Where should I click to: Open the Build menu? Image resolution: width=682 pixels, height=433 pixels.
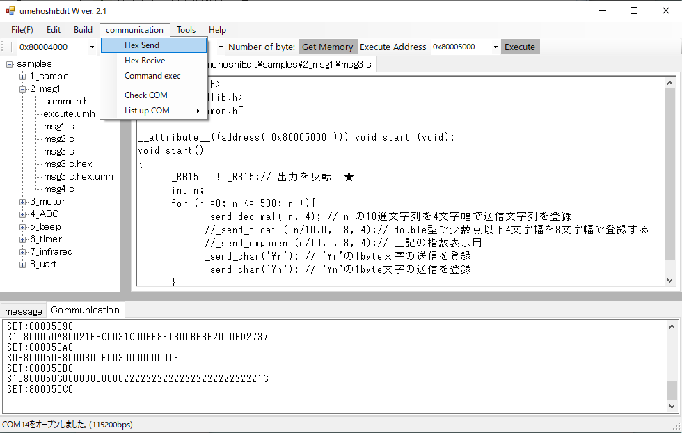[x=83, y=30]
